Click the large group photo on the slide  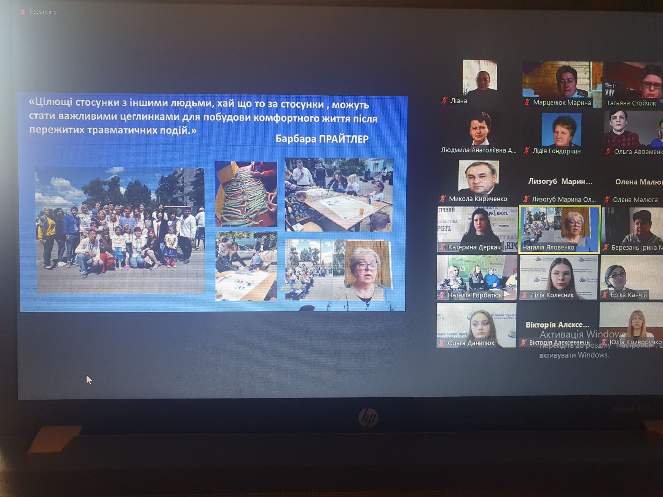tap(120, 230)
